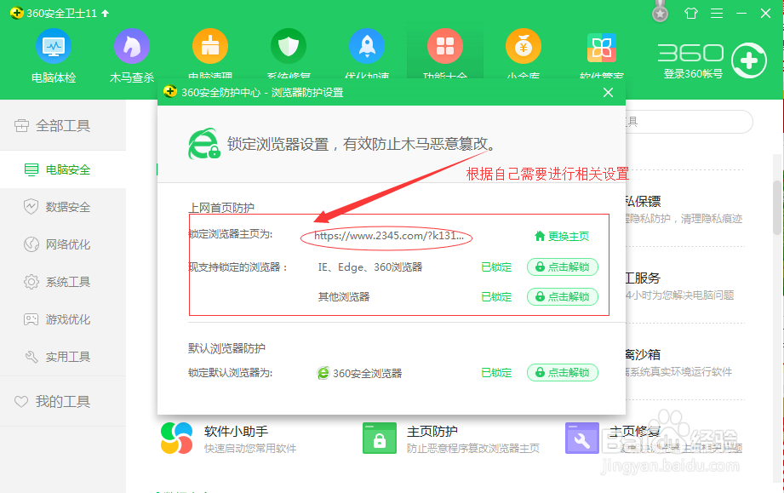Click the 更换主页 button
784x493 pixels.
[564, 235]
